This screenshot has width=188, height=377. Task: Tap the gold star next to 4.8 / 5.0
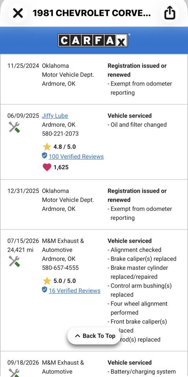(47, 146)
